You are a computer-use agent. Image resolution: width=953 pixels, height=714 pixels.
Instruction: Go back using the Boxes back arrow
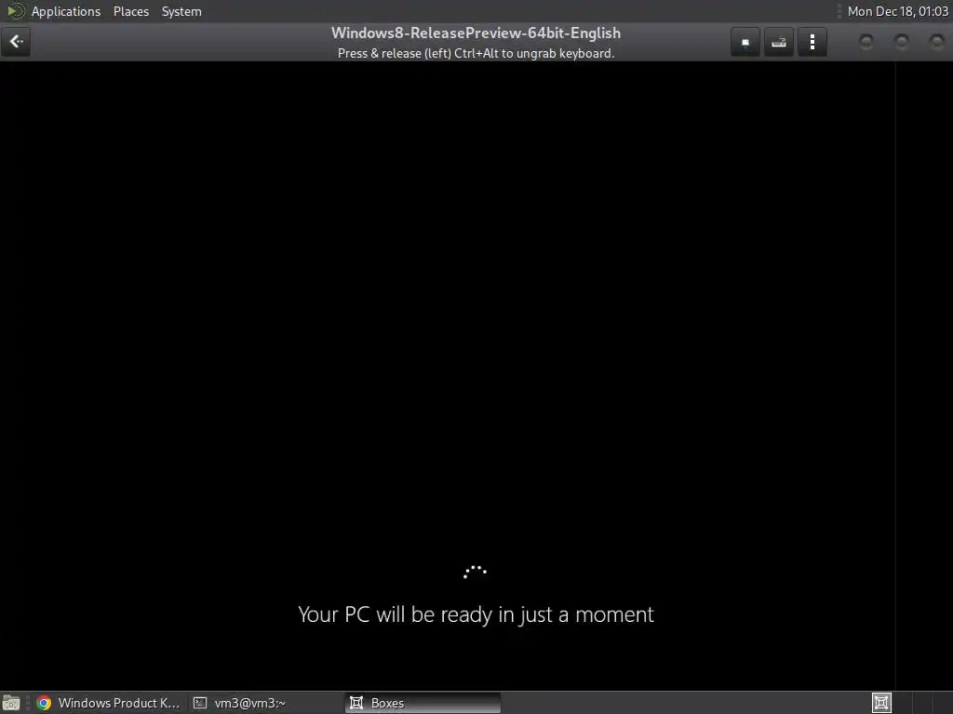pyautogui.click(x=16, y=42)
